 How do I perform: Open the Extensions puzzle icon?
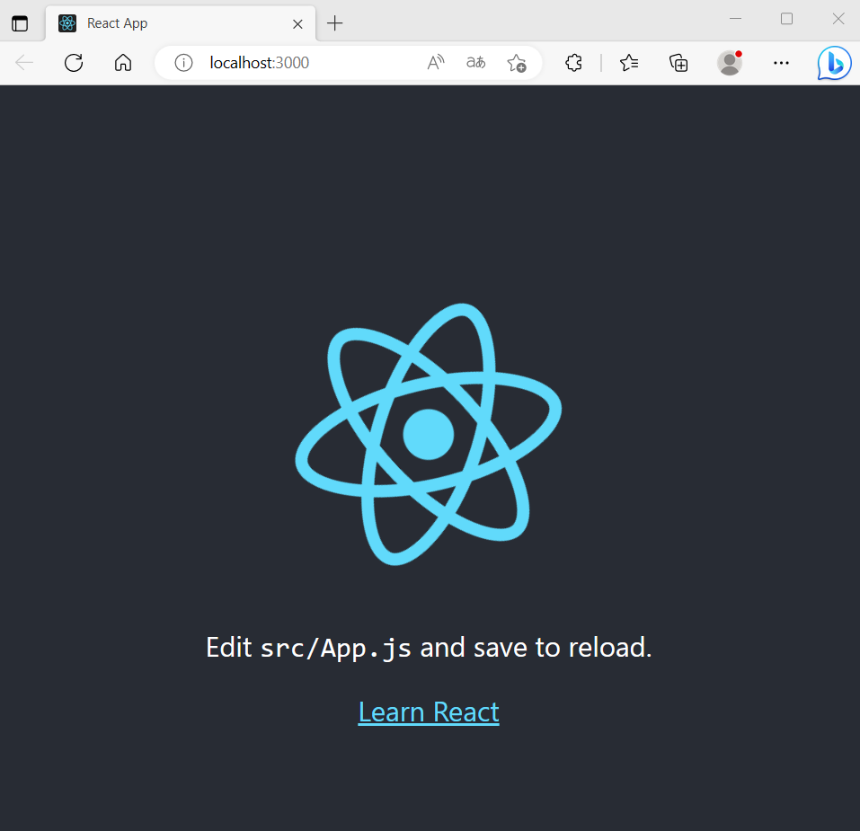pyautogui.click(x=573, y=63)
